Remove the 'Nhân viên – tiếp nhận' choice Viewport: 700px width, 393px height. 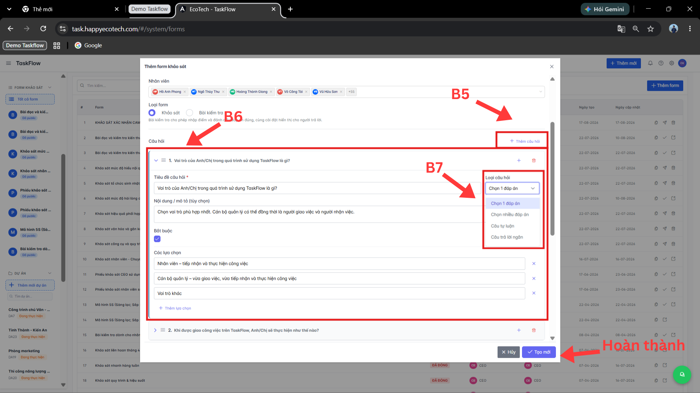534,264
